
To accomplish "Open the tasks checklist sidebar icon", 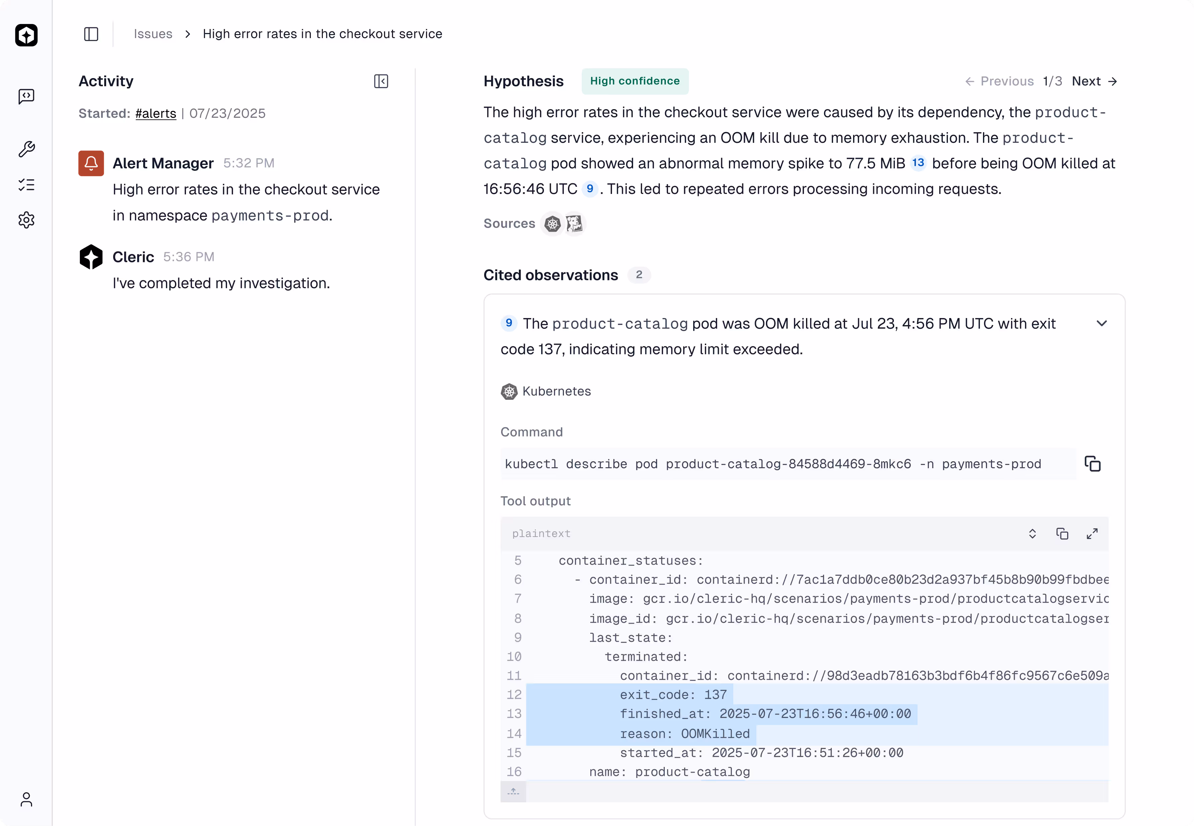I will pos(26,185).
